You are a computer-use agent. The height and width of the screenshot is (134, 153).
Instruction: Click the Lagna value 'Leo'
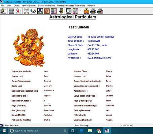coord(46,71)
